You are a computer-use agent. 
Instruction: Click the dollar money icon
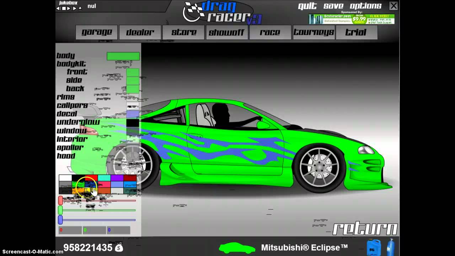119,248
